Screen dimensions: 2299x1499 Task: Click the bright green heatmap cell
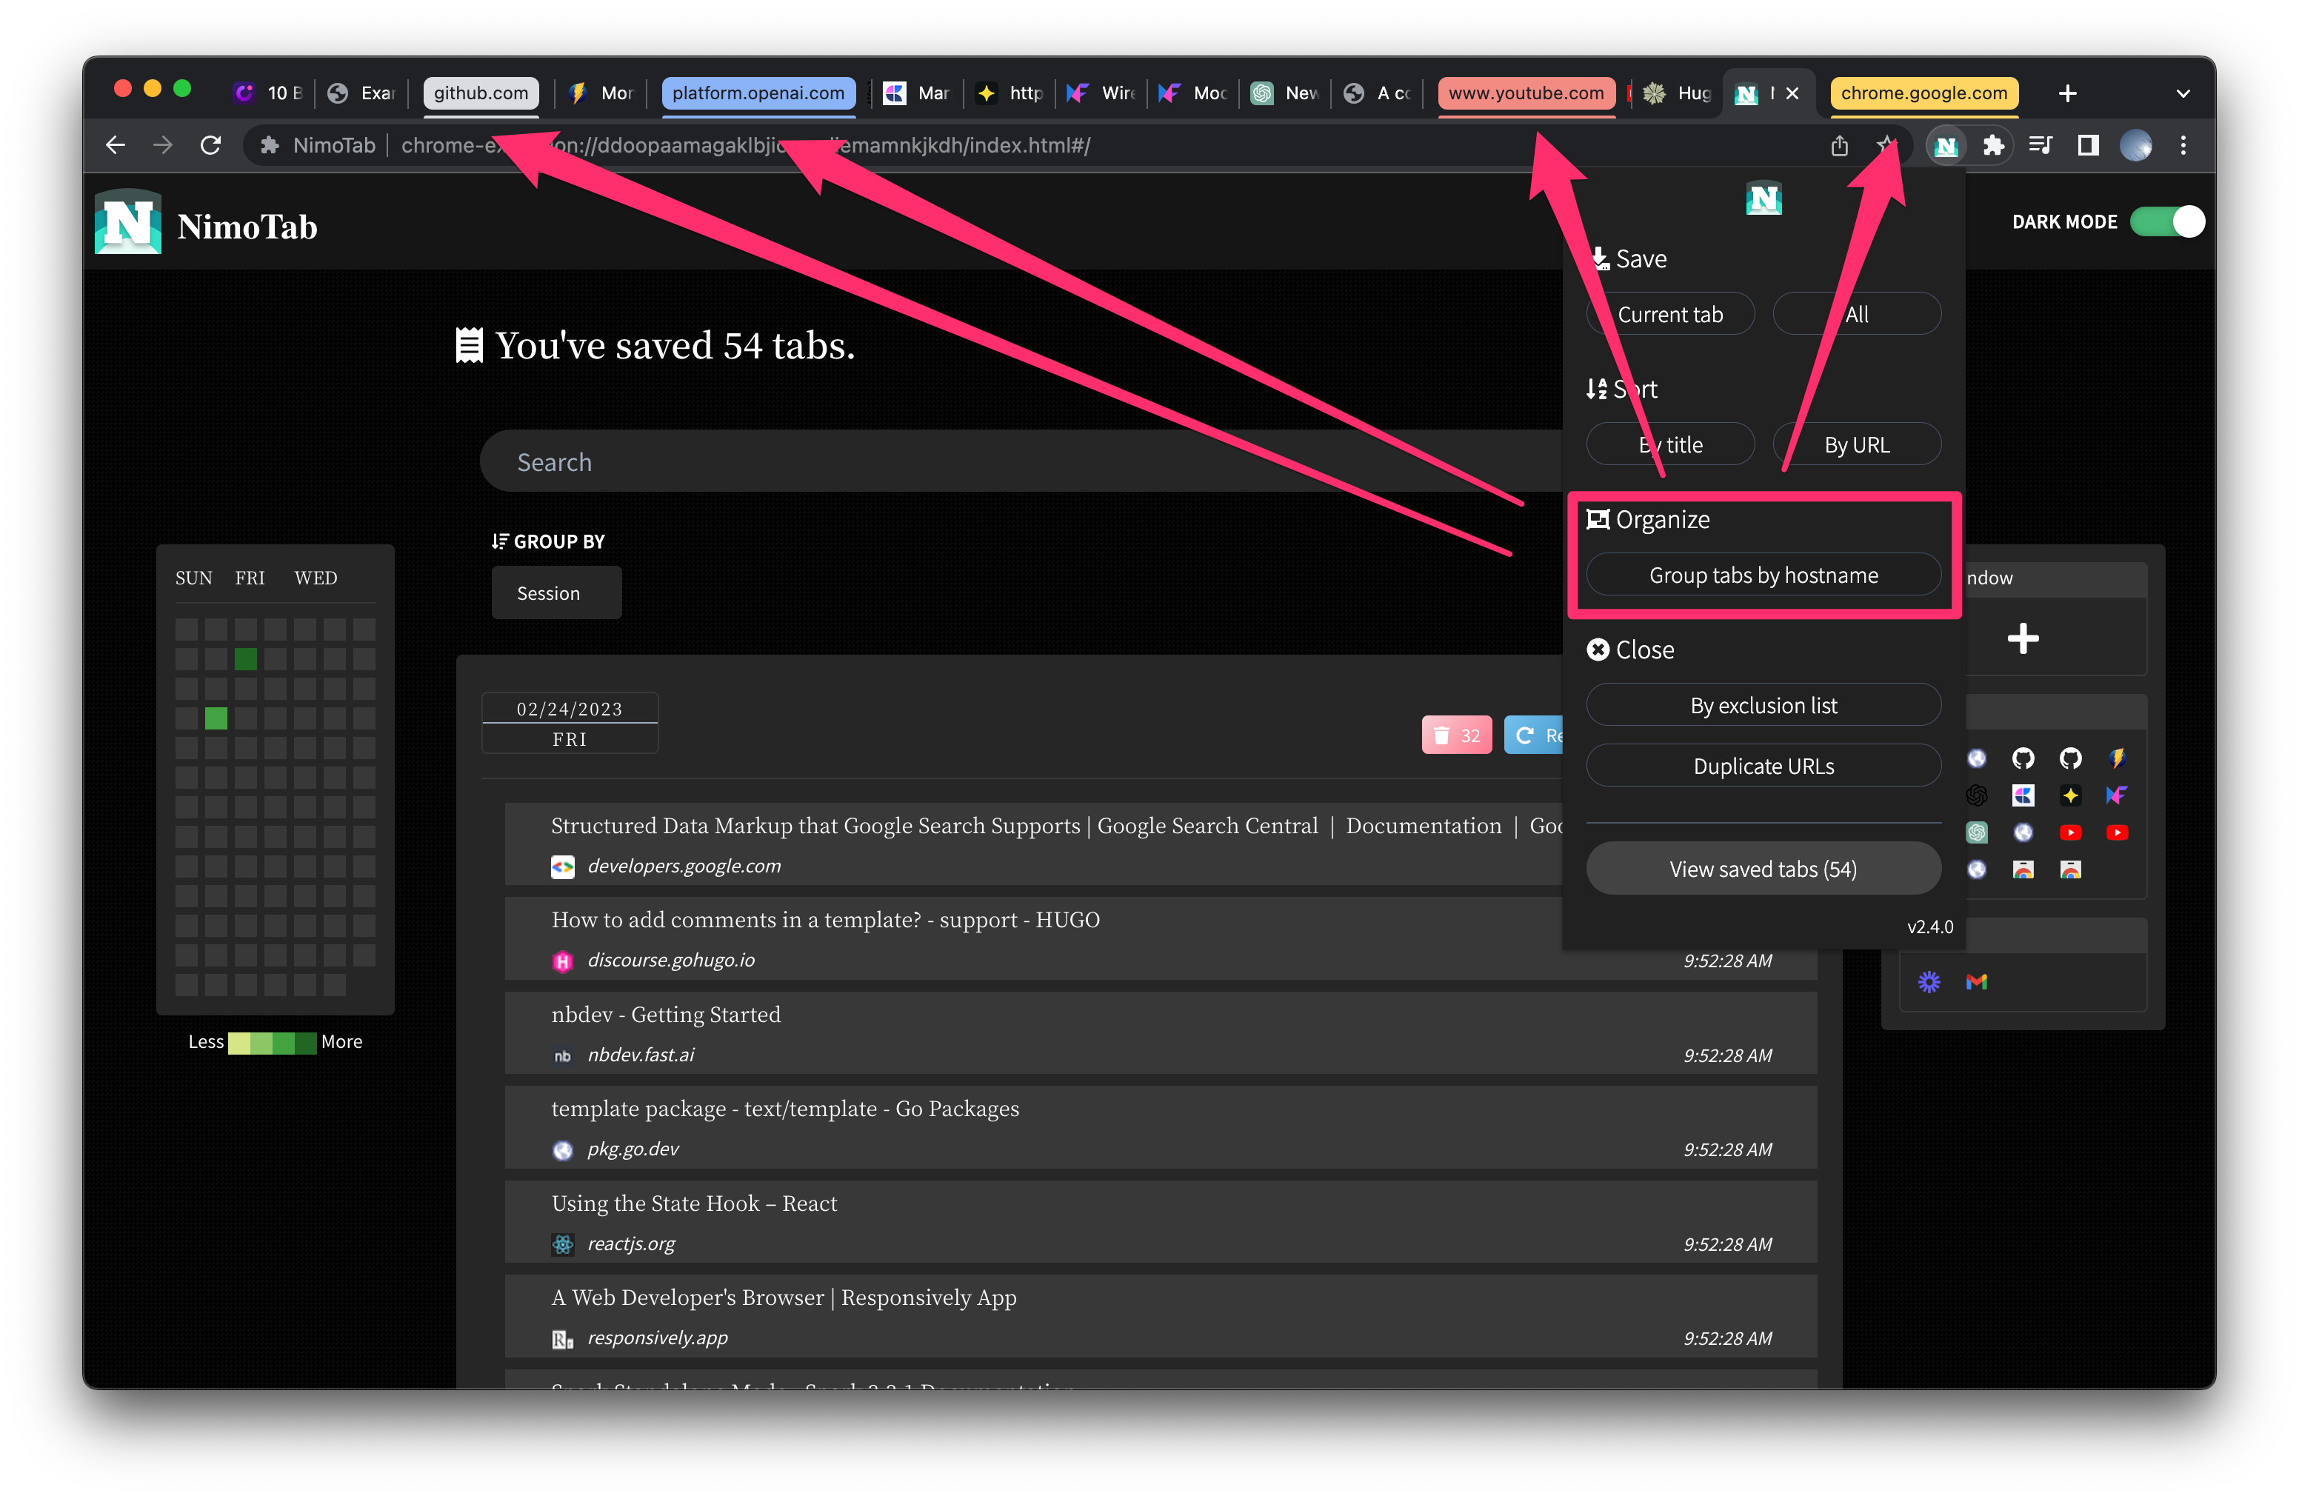click(x=216, y=718)
